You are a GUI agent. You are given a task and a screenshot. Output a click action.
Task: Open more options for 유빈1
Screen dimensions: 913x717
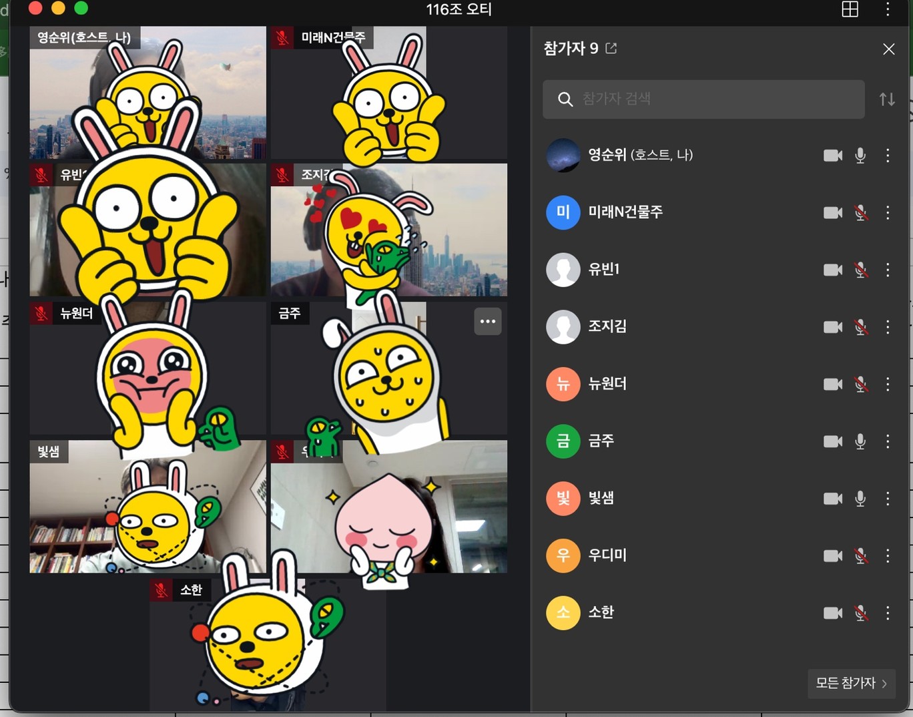pyautogui.click(x=887, y=270)
